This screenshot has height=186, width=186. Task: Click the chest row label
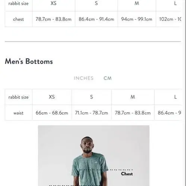tap(18, 19)
